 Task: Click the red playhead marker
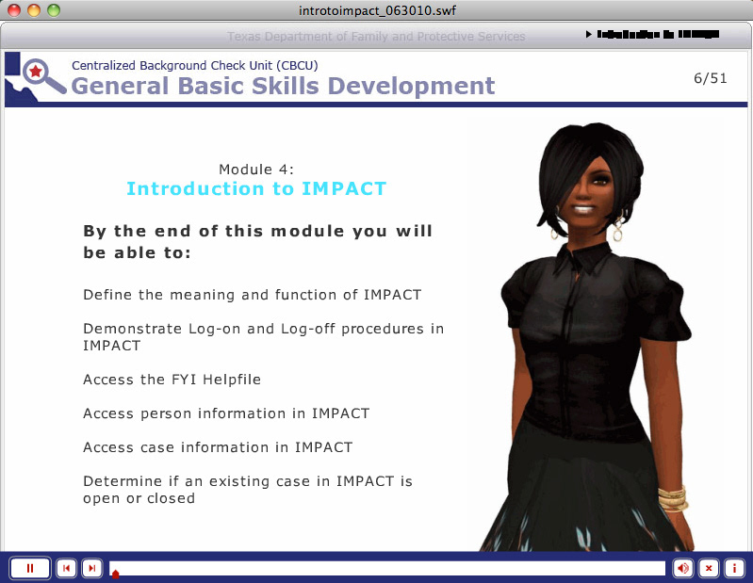click(x=115, y=574)
